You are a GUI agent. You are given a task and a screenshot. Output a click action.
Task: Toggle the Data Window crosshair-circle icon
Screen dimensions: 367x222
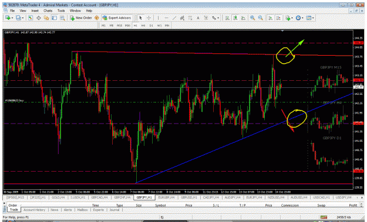tap(38, 18)
